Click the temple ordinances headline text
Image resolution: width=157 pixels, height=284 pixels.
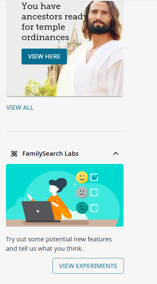coord(54,22)
